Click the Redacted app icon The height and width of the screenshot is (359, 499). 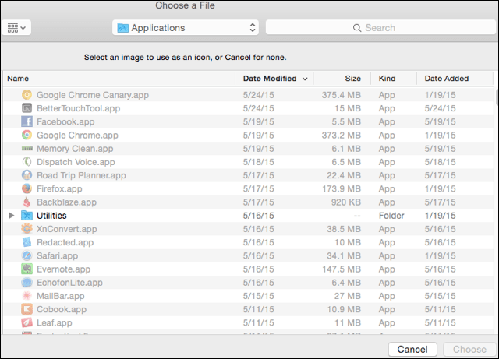[27, 242]
